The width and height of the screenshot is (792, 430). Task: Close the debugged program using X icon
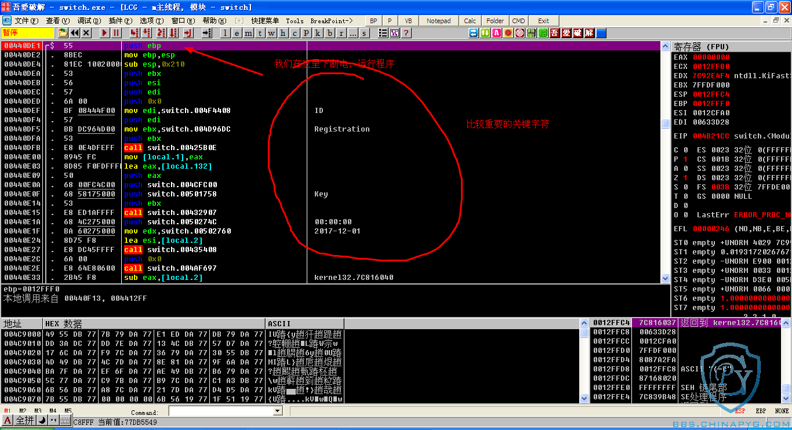pyautogui.click(x=86, y=33)
